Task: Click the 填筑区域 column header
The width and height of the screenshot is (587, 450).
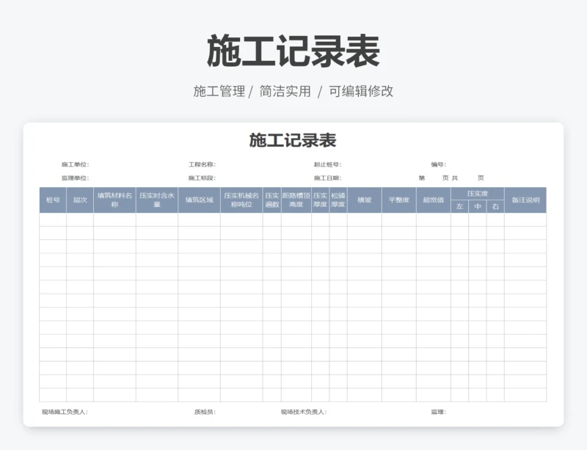Action: (200, 200)
